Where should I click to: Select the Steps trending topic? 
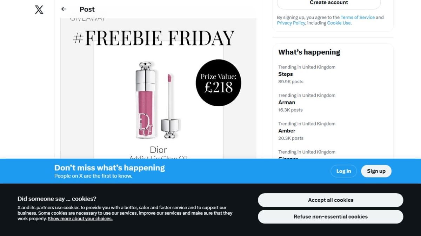click(x=333, y=74)
